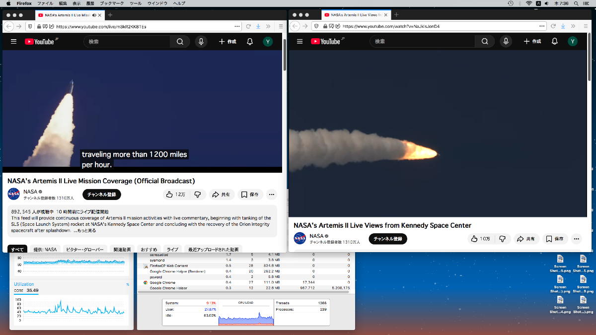
Task: Click YouTube search field in left window
Action: [x=127, y=42]
